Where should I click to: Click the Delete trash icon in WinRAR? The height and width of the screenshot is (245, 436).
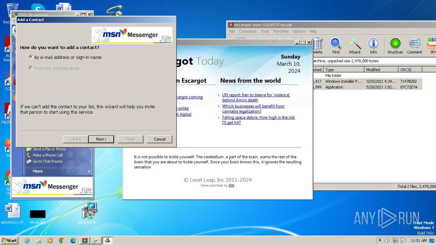[x=317, y=46]
